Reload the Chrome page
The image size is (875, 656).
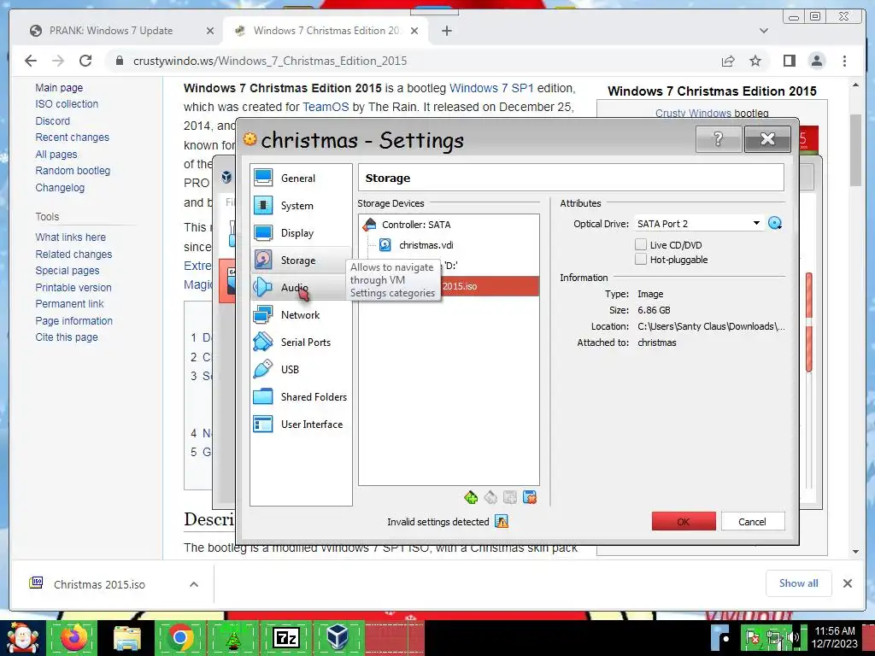tap(85, 61)
